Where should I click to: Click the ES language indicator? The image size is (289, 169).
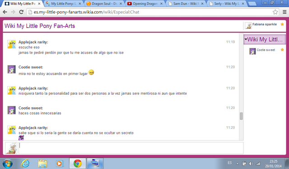tap(230, 163)
